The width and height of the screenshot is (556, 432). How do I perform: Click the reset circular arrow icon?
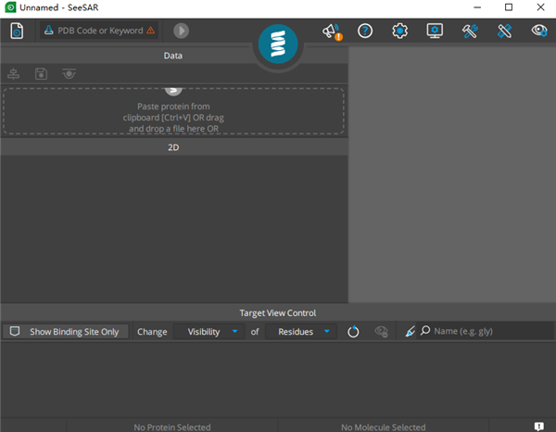coord(353,332)
